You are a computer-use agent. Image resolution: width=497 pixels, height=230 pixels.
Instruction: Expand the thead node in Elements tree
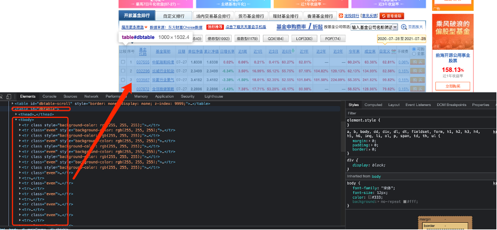pos(17,114)
